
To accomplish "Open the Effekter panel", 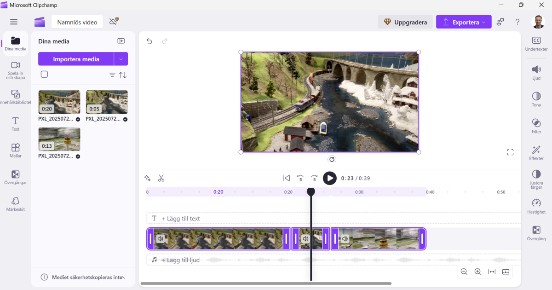I will pos(536,153).
